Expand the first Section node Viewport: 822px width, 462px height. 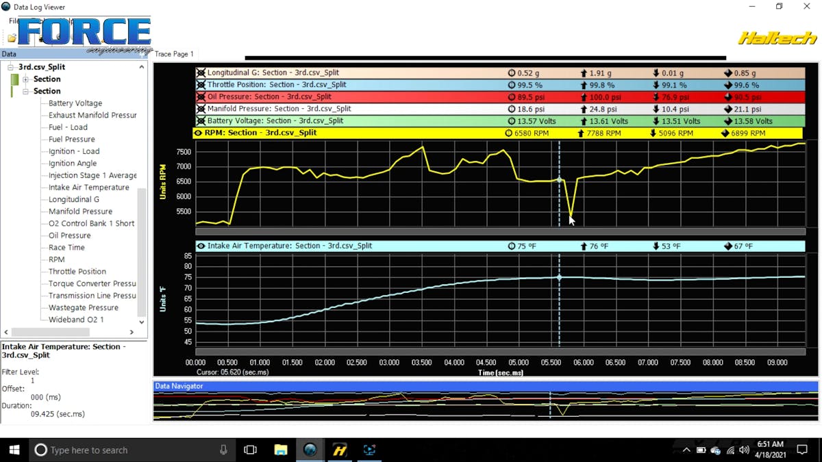[x=26, y=79]
